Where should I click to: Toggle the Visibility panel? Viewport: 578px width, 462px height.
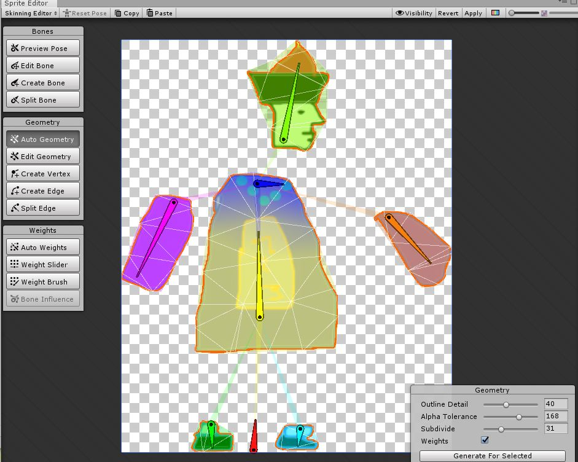[x=413, y=12]
